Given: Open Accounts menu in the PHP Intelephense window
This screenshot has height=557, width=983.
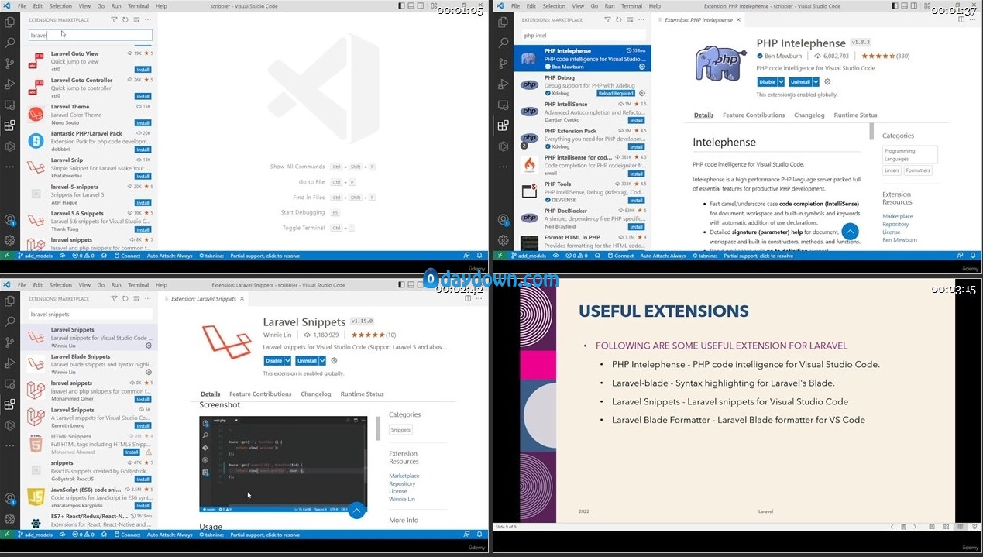Looking at the screenshot, I should click(503, 220).
